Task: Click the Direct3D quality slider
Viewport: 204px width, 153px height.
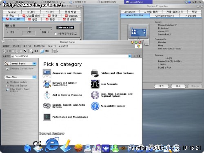Action: point(29,28)
